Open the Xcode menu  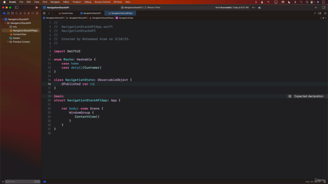point(12,2)
